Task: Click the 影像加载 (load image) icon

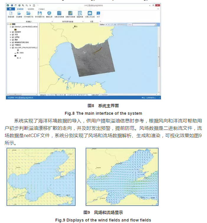Action: click(x=11, y=14)
